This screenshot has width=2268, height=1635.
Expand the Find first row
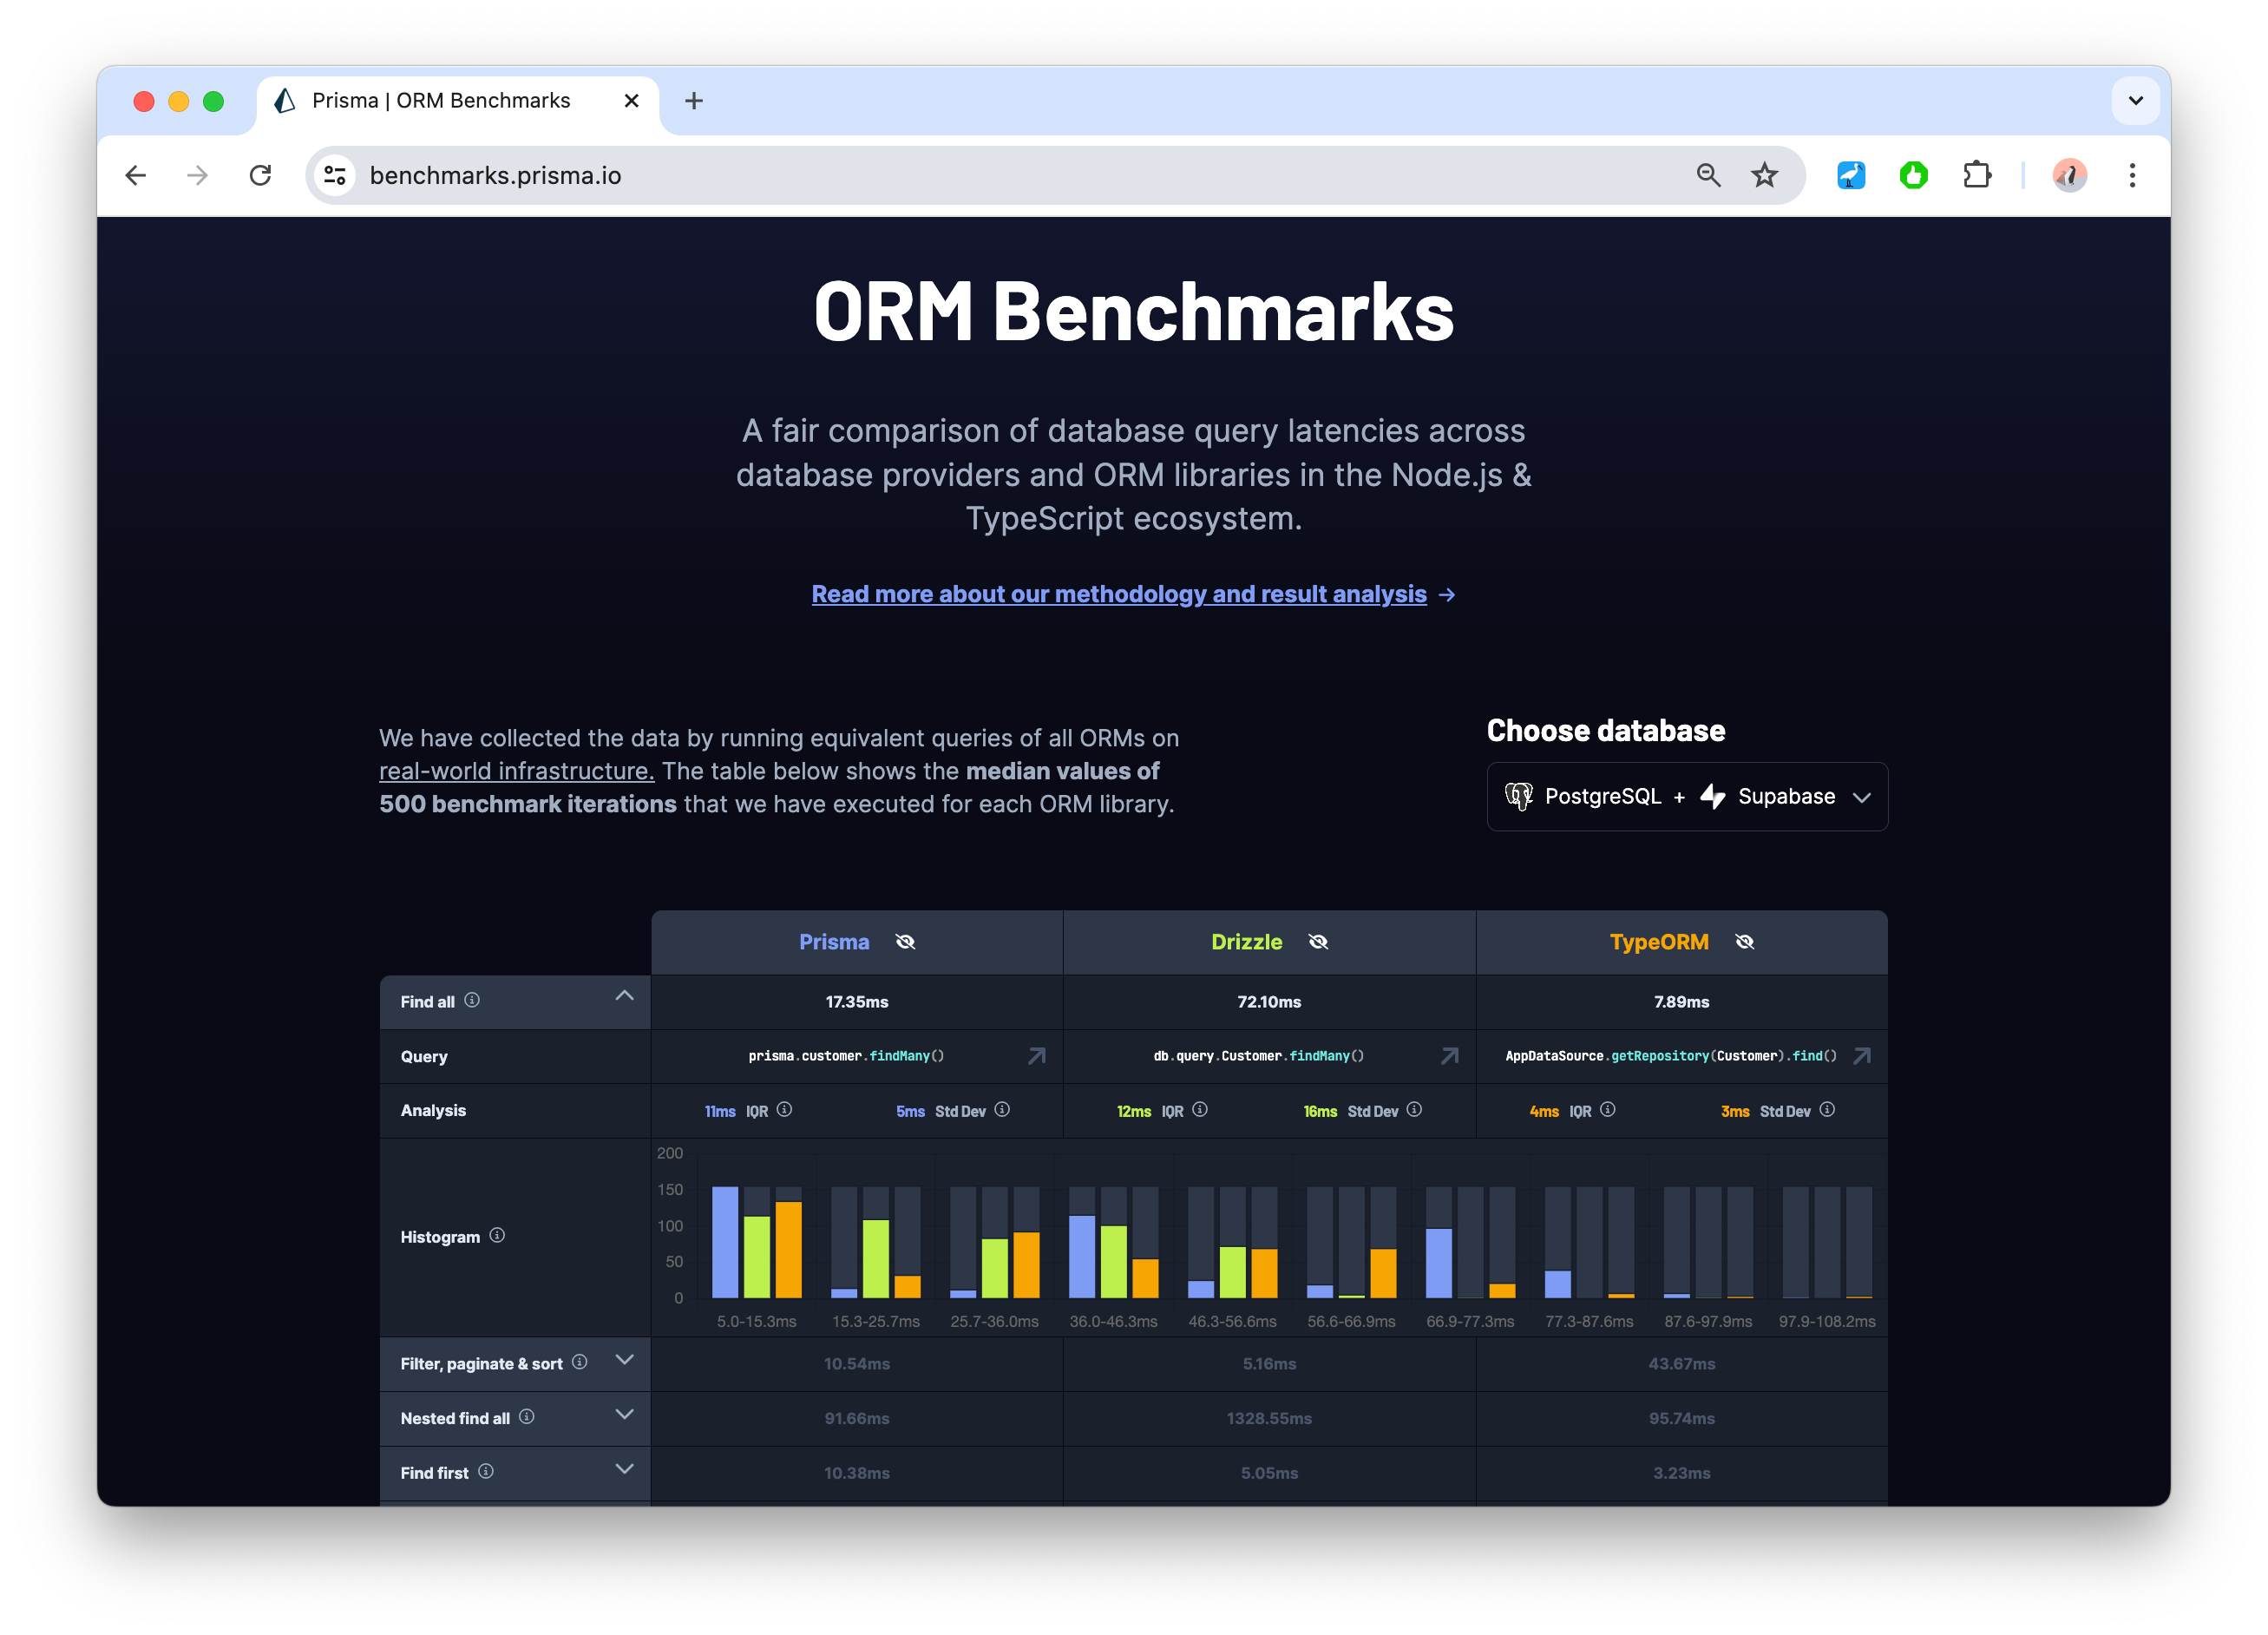coord(624,1469)
